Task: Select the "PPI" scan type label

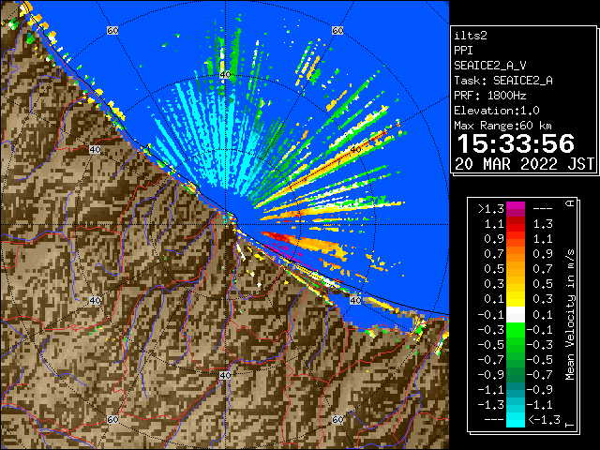Action: coord(463,51)
